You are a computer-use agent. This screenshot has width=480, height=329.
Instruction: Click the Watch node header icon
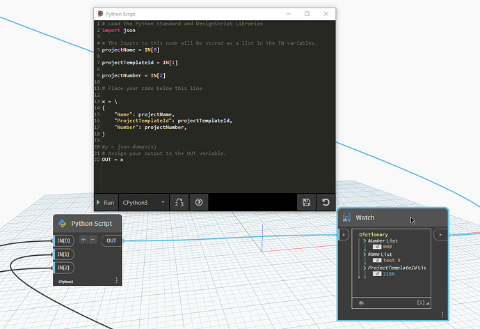click(x=346, y=217)
